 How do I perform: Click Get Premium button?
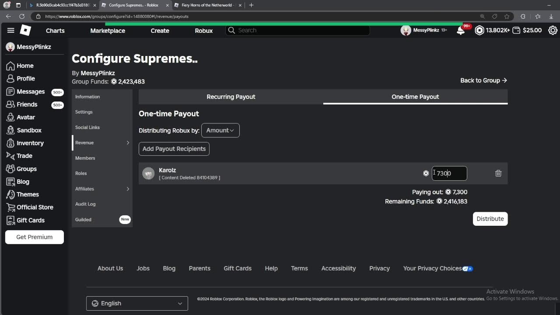tap(35, 237)
